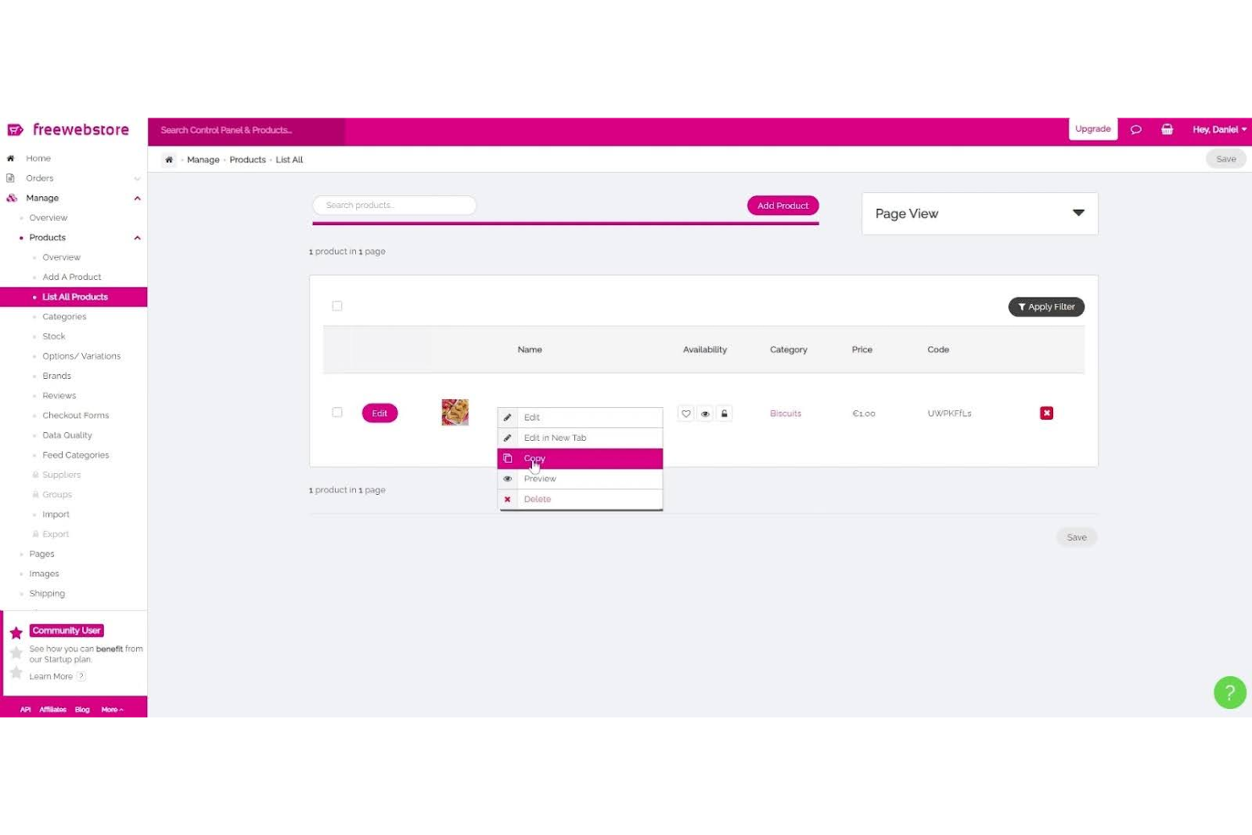Tick the product row checkbox
The height and width of the screenshot is (835, 1252).
coord(337,412)
